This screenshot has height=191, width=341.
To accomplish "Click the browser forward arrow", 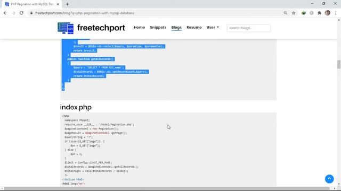I will click(13, 13).
